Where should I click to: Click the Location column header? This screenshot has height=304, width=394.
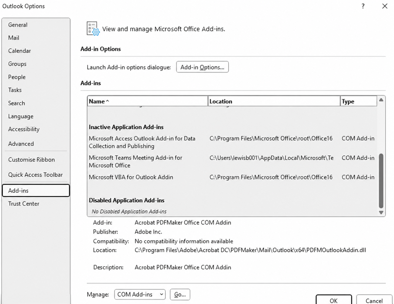pyautogui.click(x=274, y=101)
